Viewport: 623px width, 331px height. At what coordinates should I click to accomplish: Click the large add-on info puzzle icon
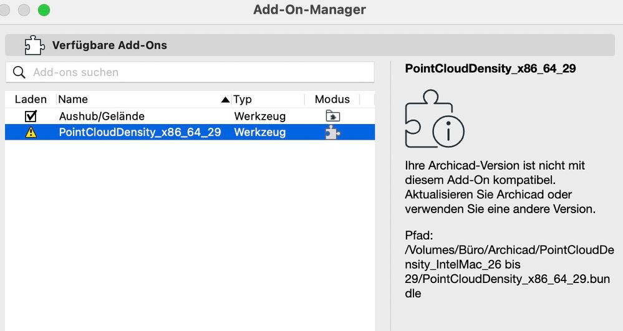[434, 119]
